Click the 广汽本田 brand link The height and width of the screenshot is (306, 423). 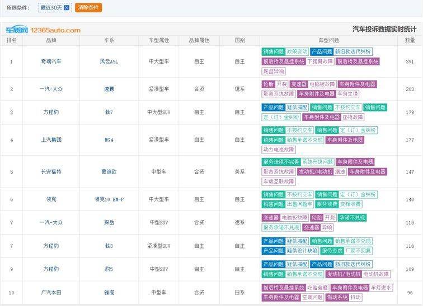pyautogui.click(x=51, y=293)
